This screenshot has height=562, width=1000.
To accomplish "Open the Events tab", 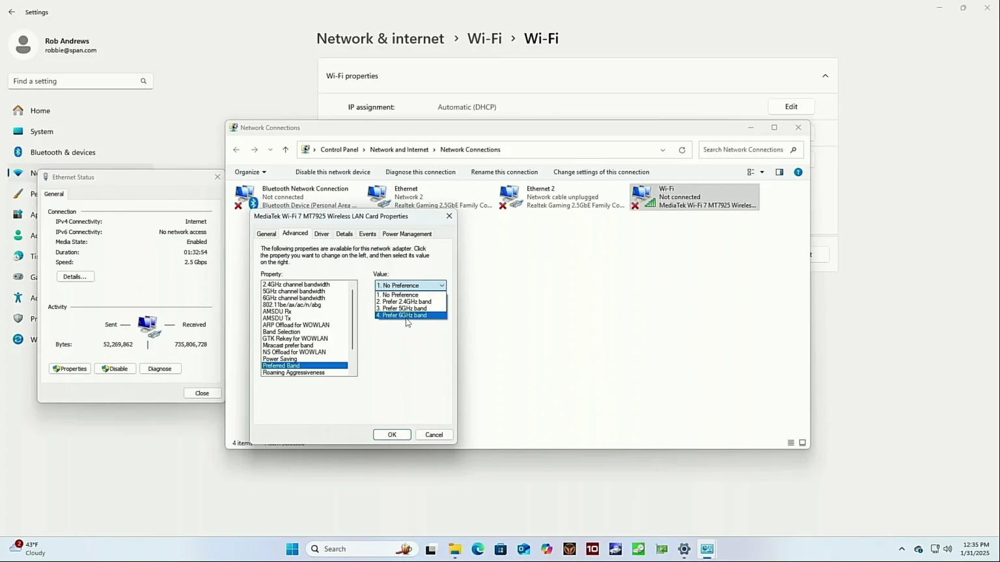I will coord(367,234).
